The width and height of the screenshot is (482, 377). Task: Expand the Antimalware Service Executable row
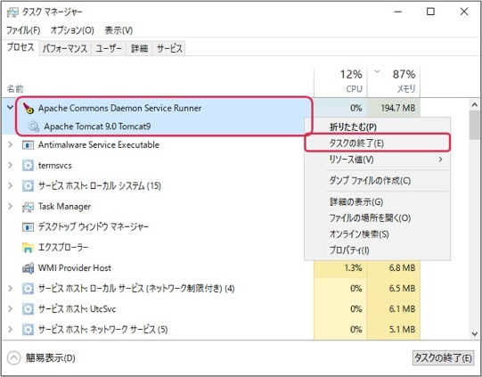(10, 144)
